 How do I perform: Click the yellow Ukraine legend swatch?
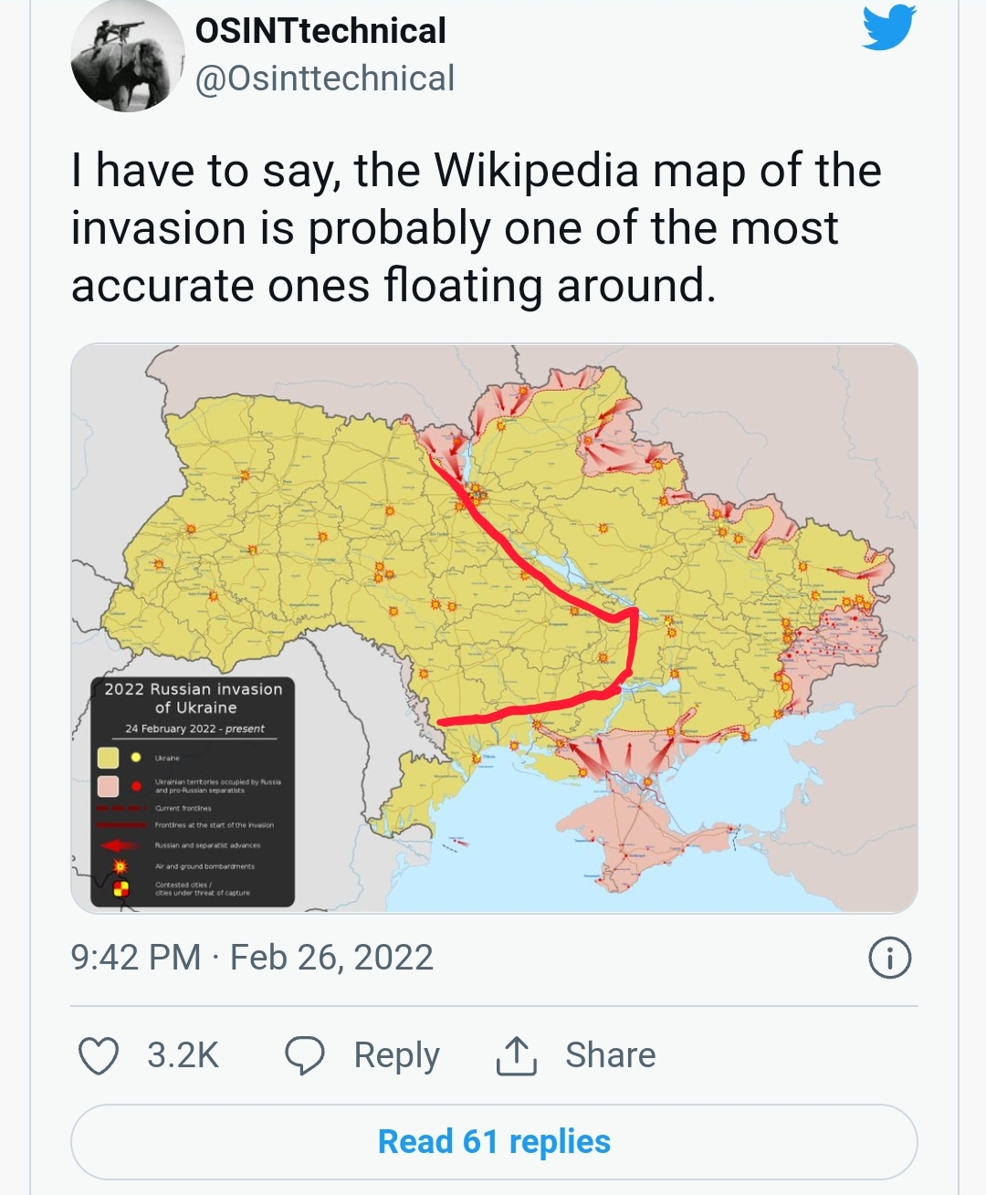click(109, 758)
